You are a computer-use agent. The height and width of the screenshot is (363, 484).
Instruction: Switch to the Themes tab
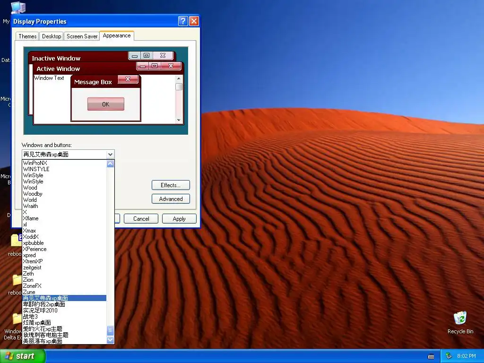click(x=27, y=36)
